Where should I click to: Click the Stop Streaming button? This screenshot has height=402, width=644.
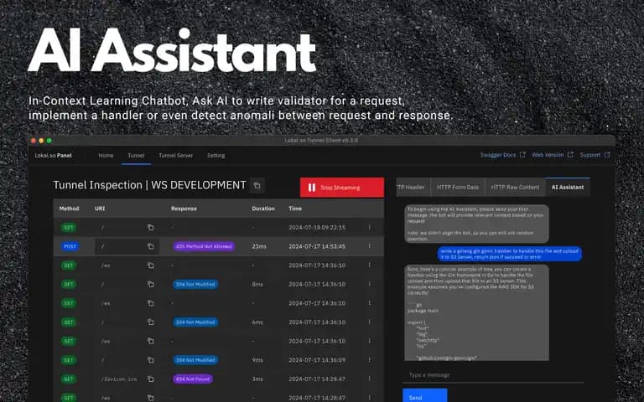(342, 188)
